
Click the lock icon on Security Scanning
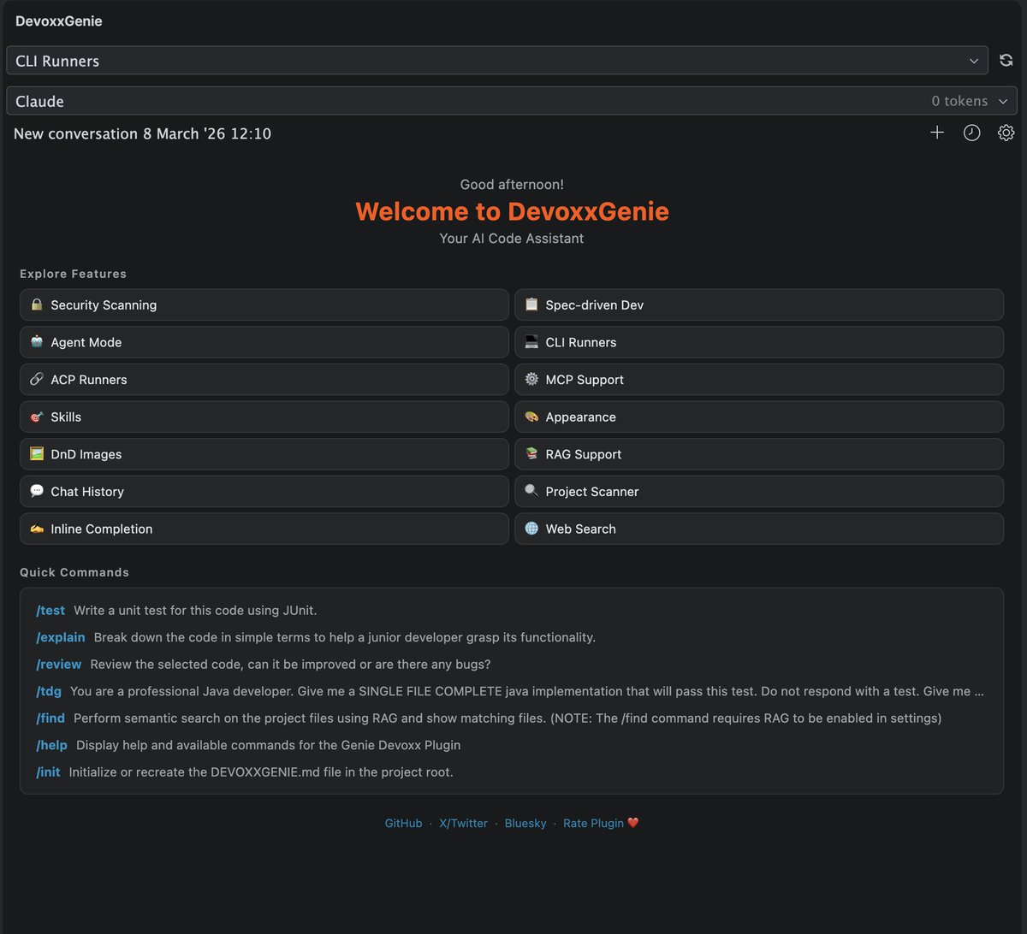coord(36,304)
